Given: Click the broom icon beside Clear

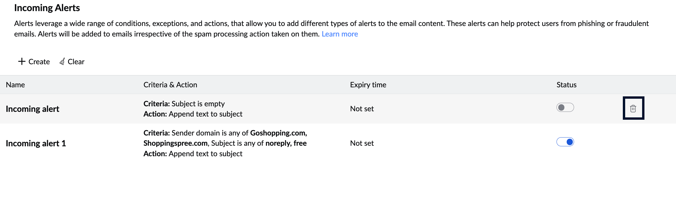Looking at the screenshot, I should [62, 61].
